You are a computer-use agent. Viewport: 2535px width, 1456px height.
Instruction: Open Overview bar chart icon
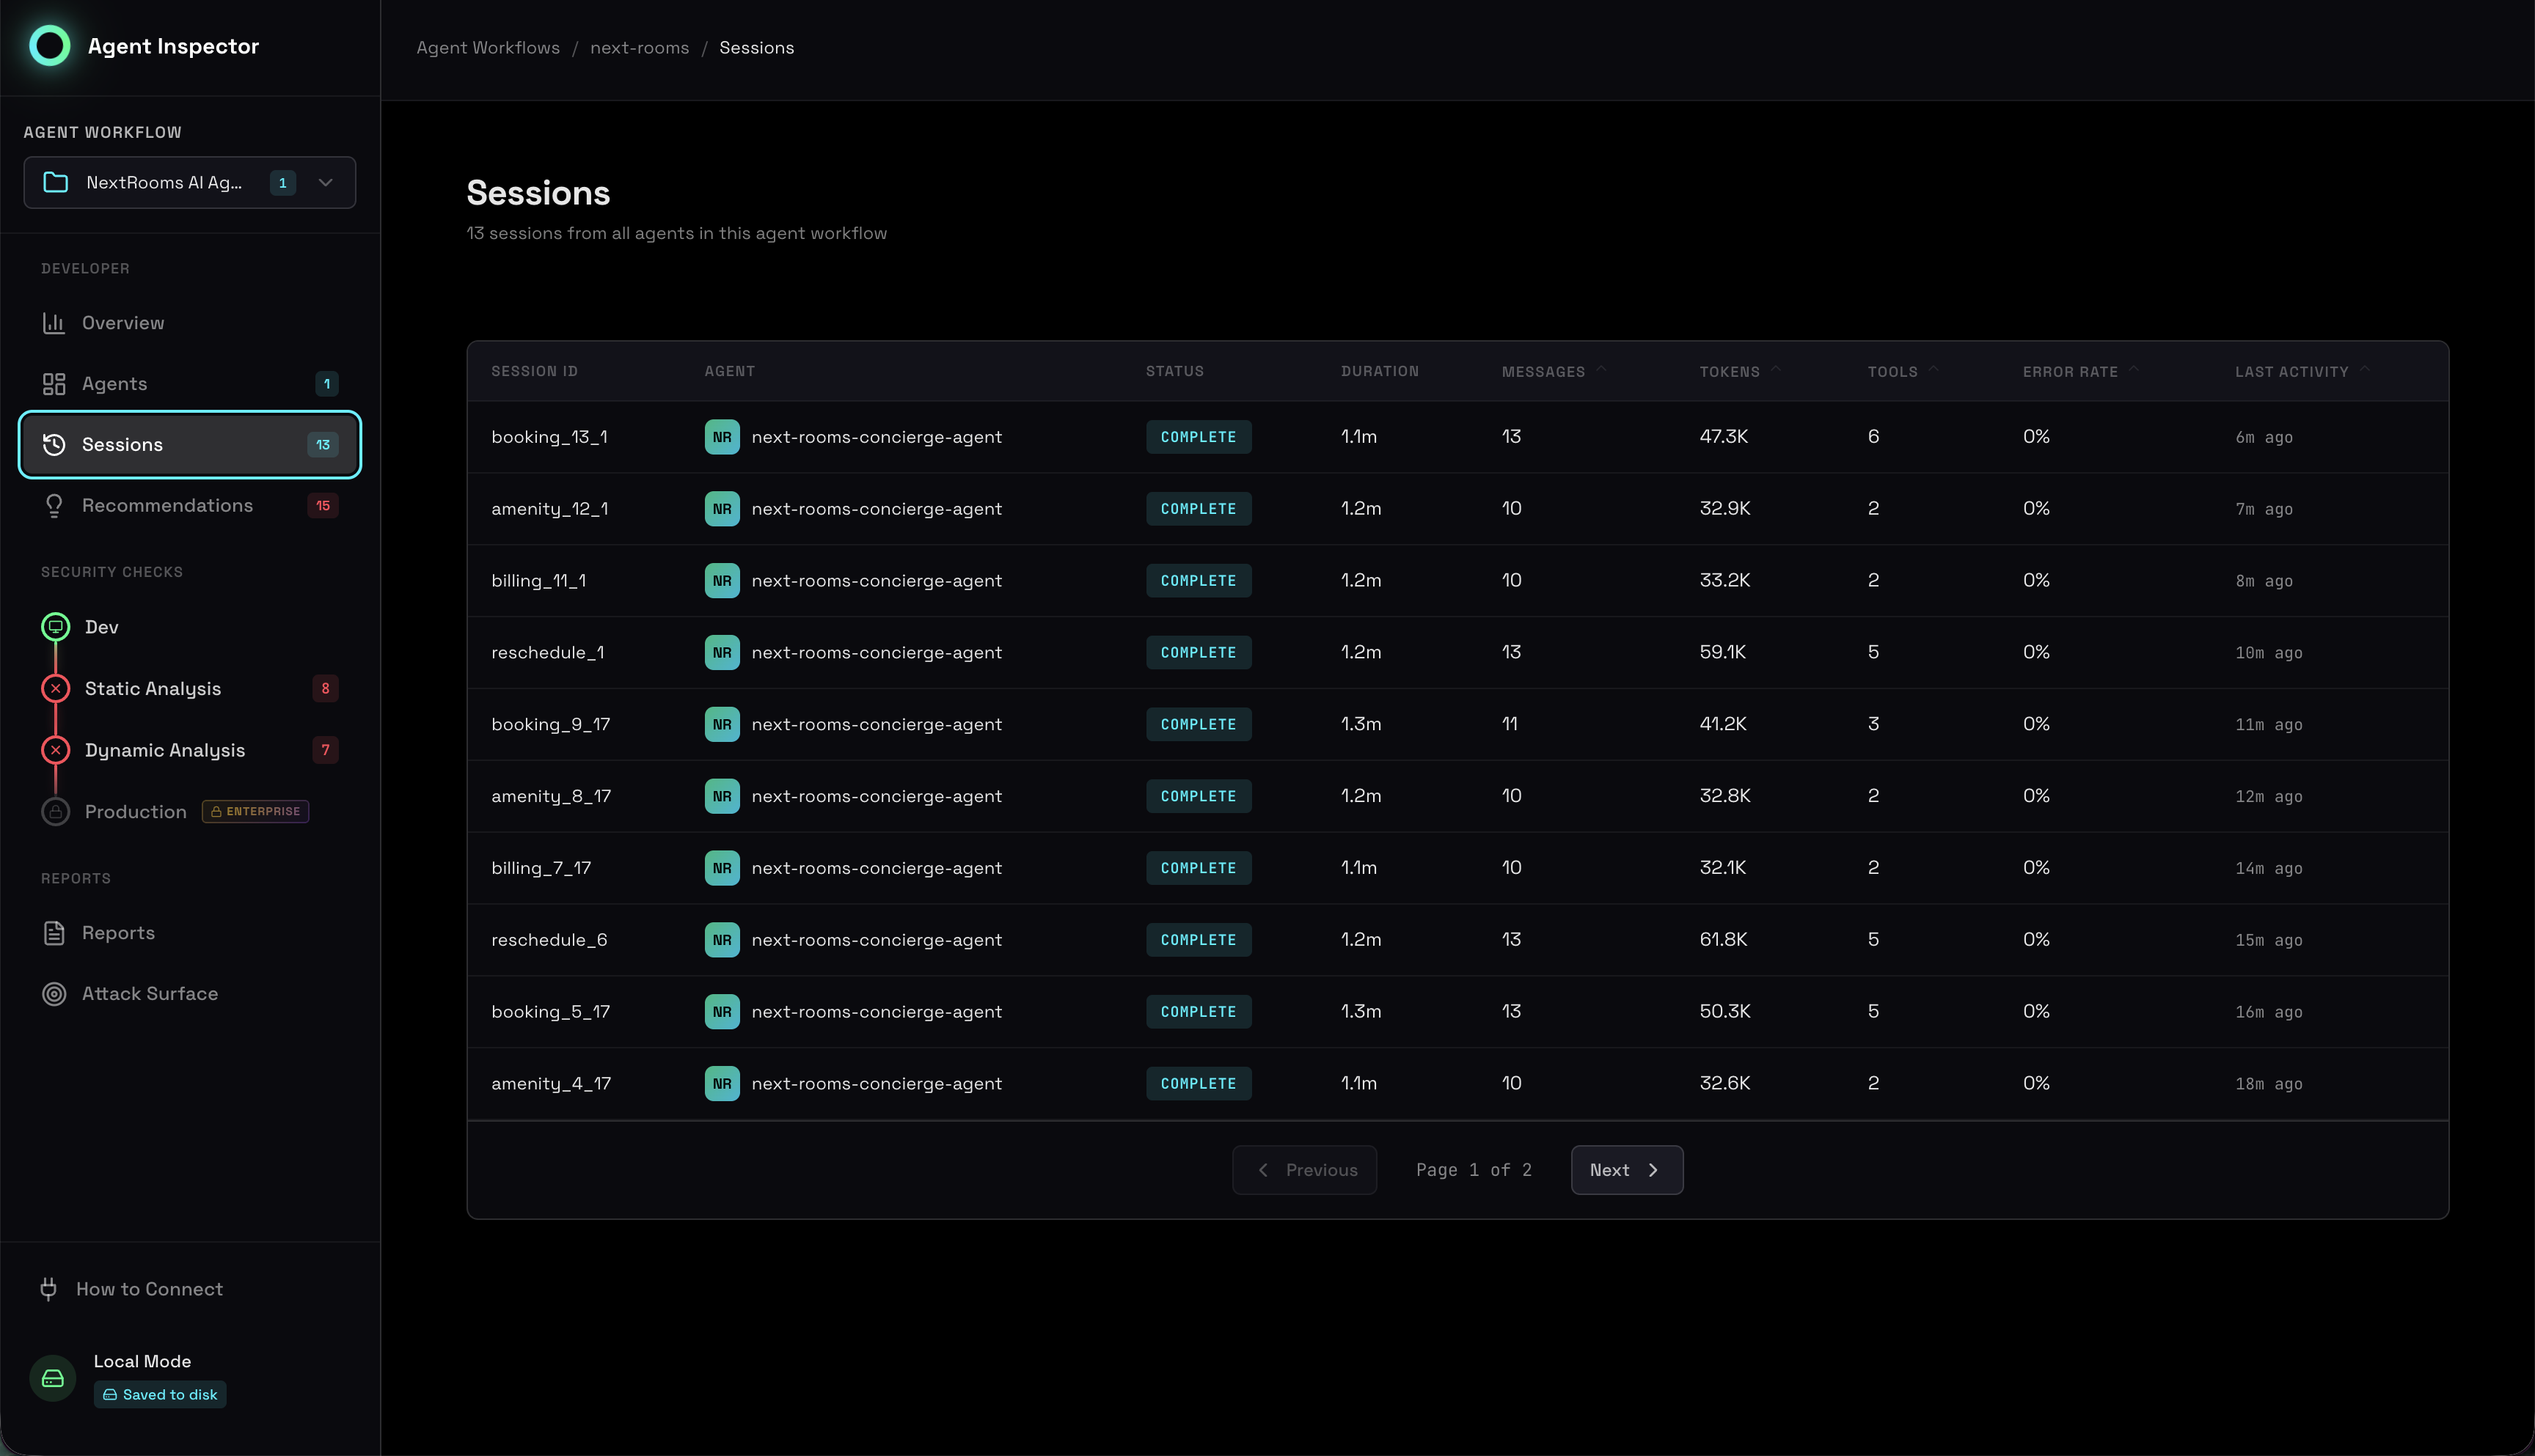54,323
